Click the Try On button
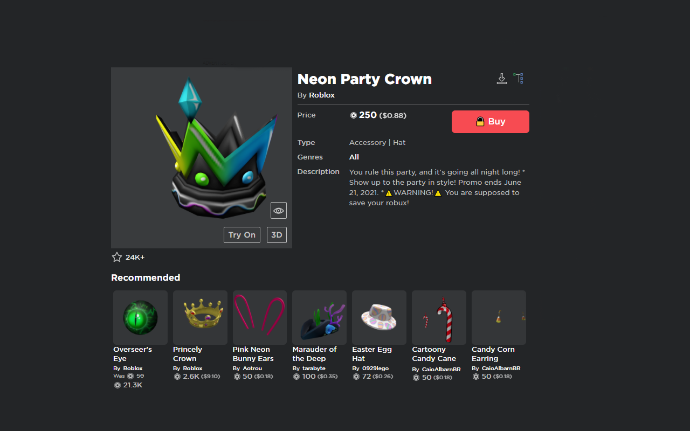This screenshot has width=690, height=431. [x=242, y=235]
